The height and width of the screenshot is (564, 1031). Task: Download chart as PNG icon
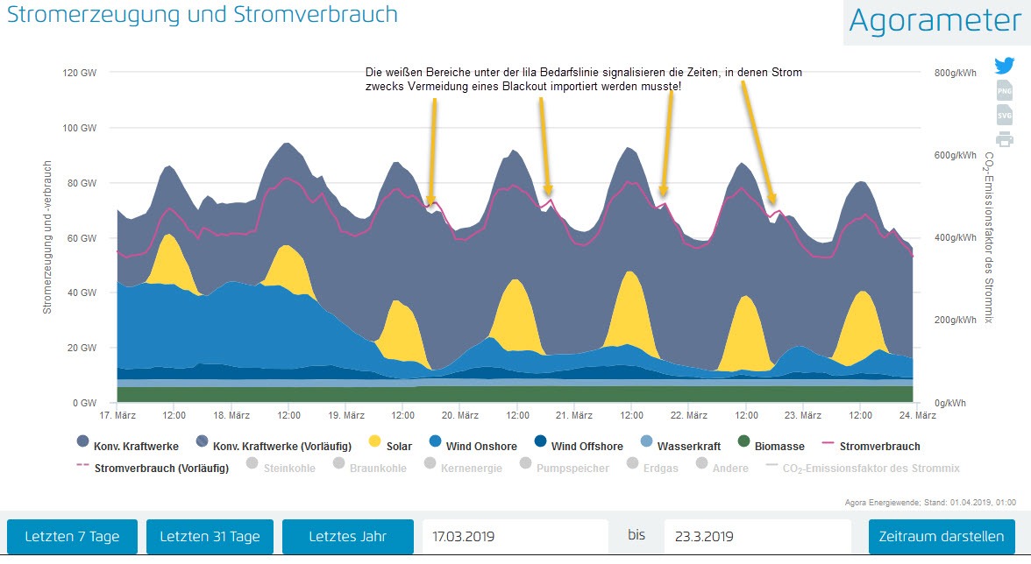tap(1004, 90)
